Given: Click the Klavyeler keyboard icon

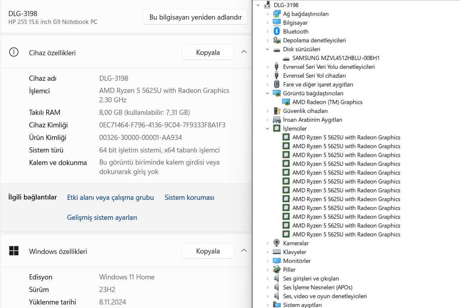Looking at the screenshot, I should tap(276, 252).
